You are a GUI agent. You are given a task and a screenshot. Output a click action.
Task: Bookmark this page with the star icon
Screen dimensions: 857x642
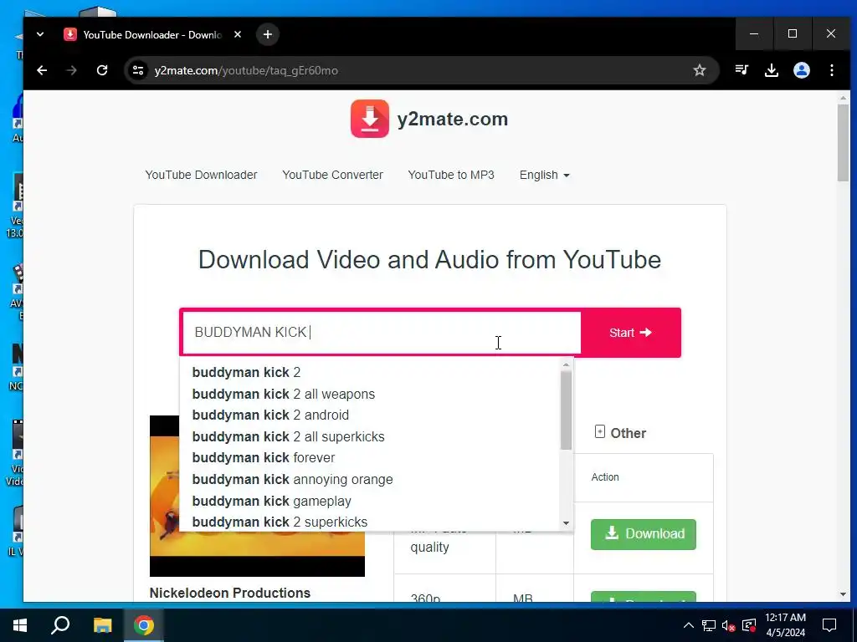[x=700, y=70]
